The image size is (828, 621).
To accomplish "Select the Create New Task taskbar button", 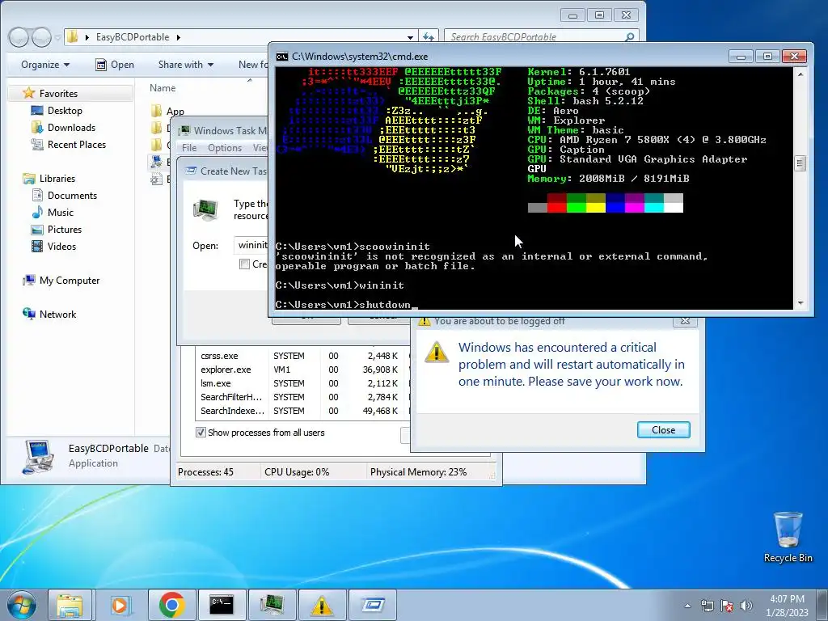I will pos(372,605).
